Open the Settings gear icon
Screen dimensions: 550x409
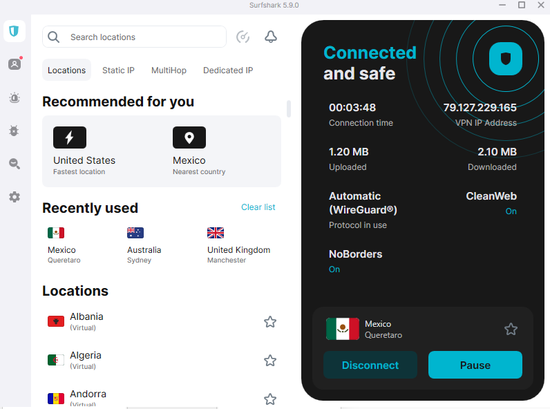click(15, 197)
